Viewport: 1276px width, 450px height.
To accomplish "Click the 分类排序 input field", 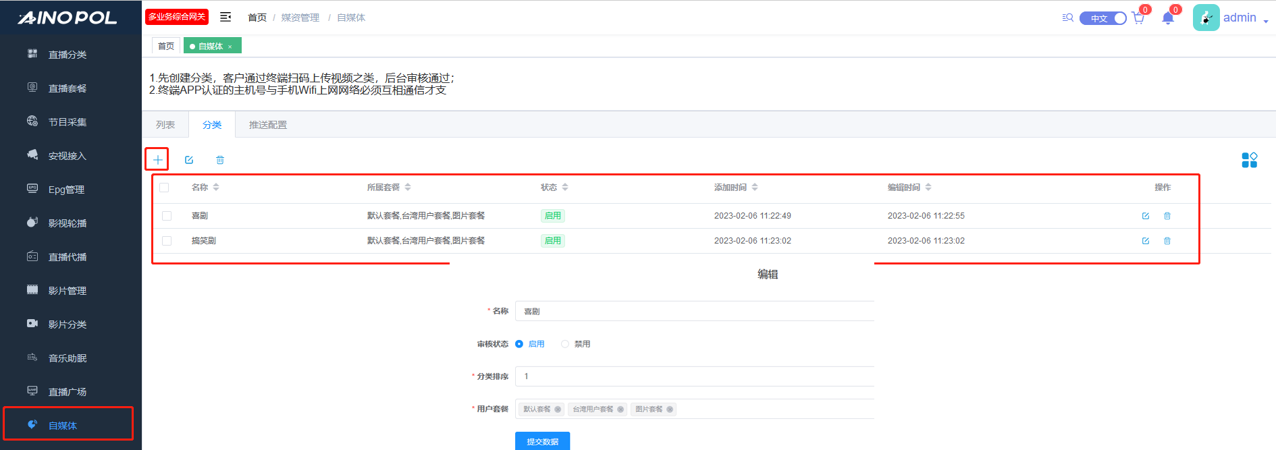I will tap(694, 376).
